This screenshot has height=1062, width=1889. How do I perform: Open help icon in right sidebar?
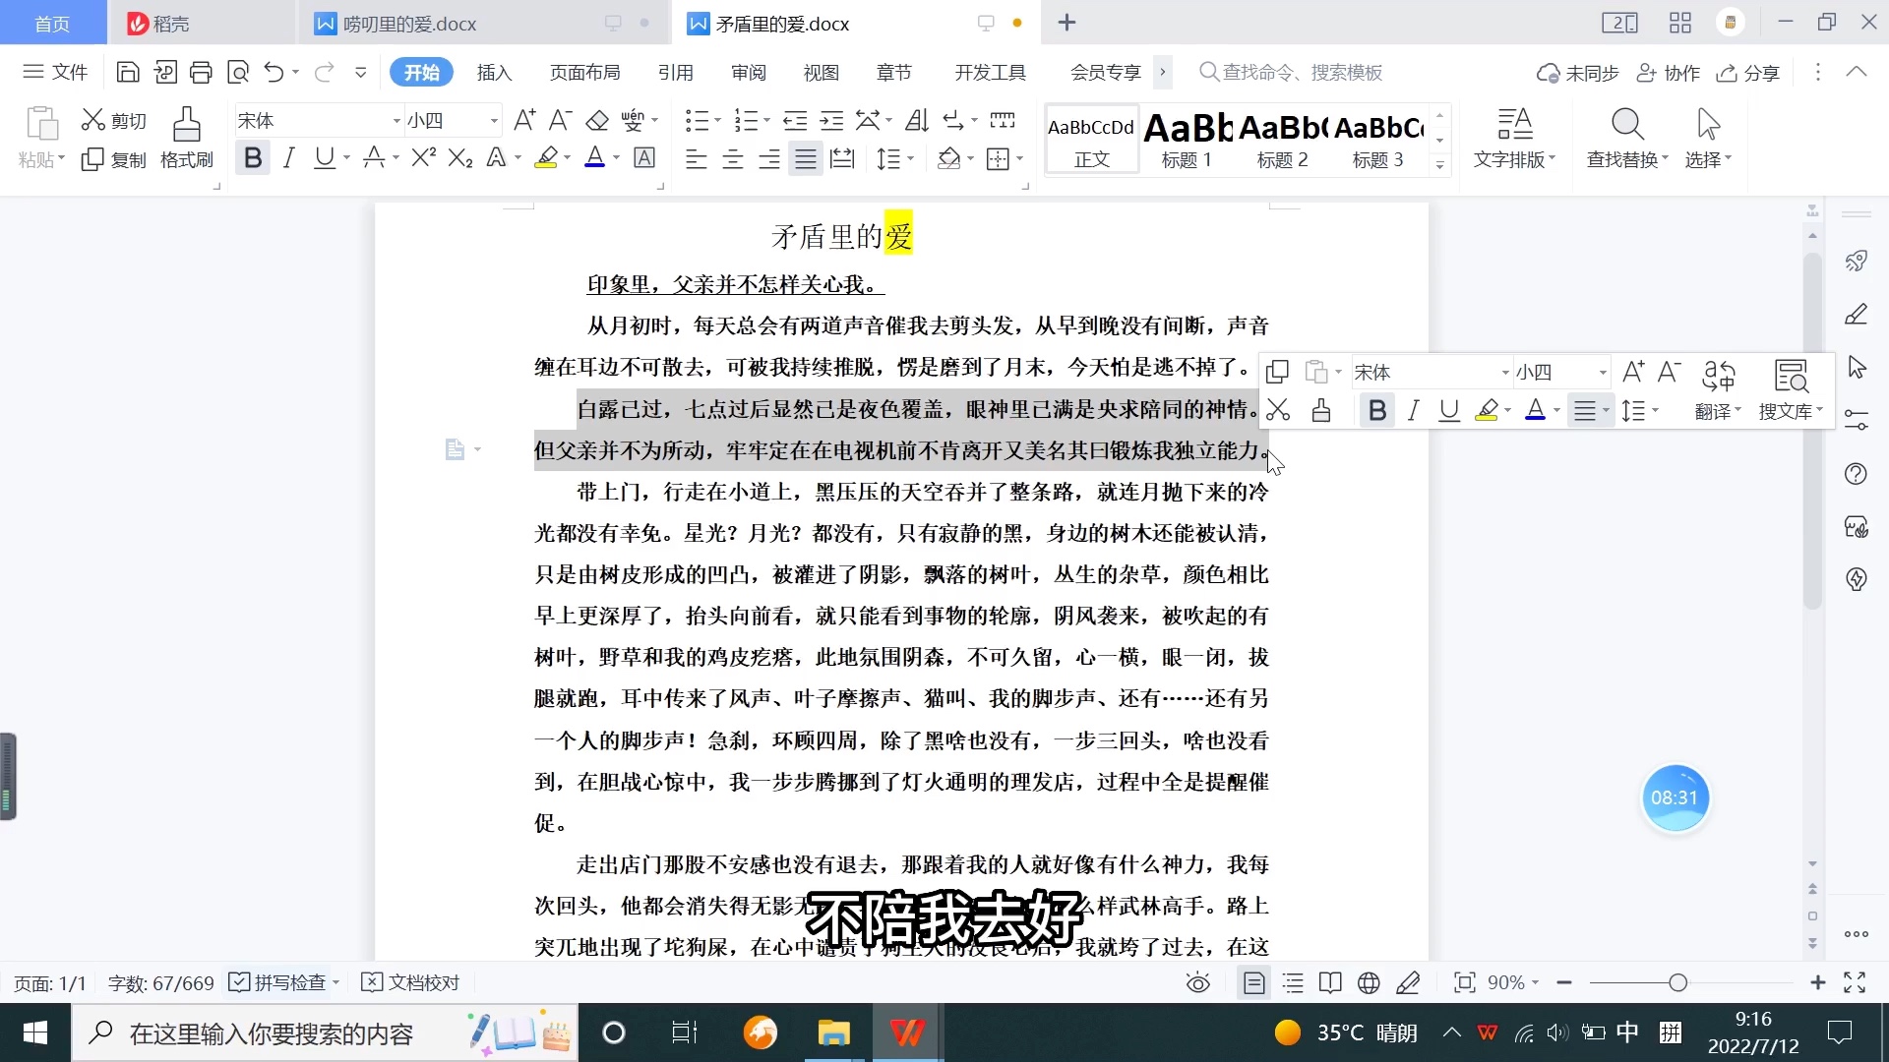coord(1857,474)
